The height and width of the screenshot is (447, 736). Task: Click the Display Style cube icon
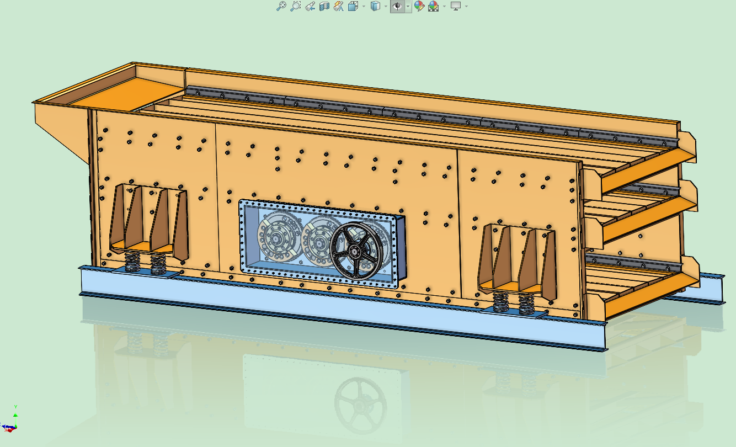tap(375, 6)
